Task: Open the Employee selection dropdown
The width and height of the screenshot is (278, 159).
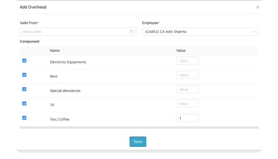Action: click(200, 32)
